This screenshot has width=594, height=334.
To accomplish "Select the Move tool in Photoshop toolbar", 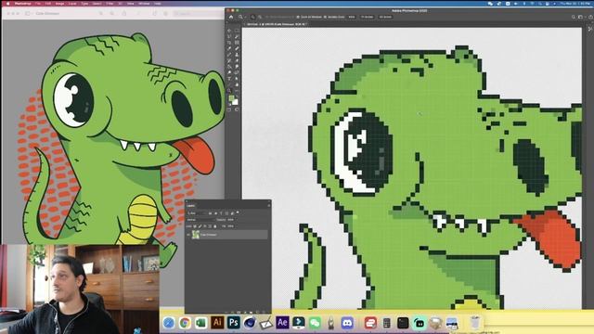I will click(229, 31).
